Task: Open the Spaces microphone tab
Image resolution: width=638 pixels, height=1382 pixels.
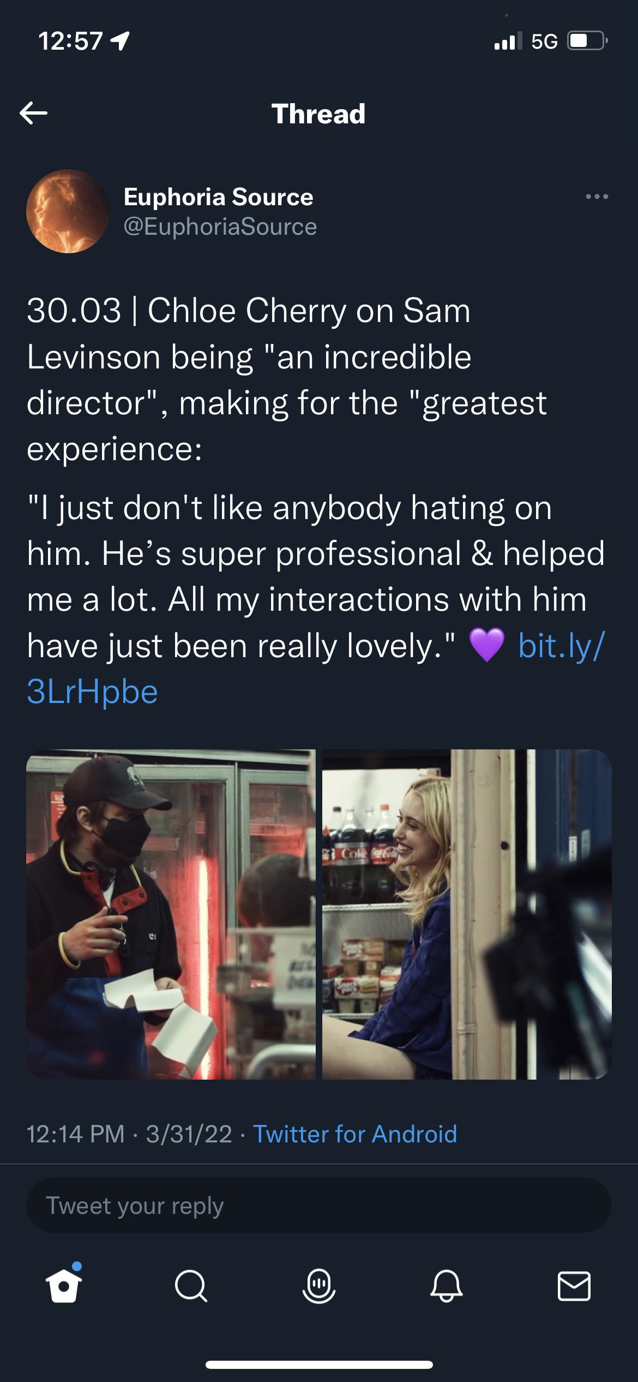Action: (318, 1286)
